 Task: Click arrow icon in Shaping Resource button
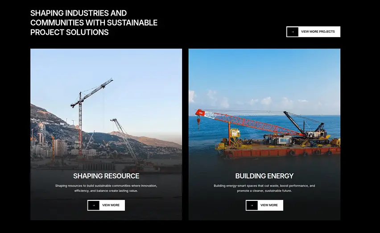[94, 205]
